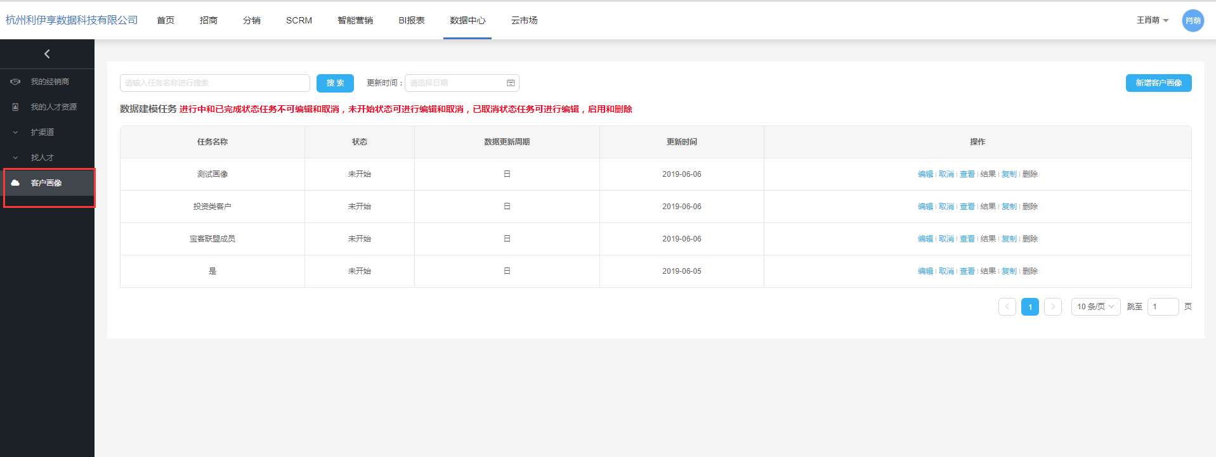Screen dimensions: 1216x457
Task: Collapse the sidebar with the back arrow
Action: pos(47,54)
